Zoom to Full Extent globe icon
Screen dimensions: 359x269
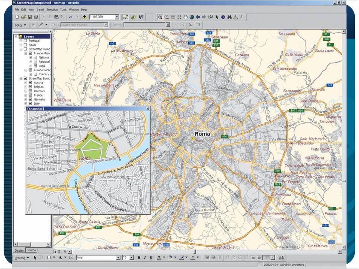click(192, 17)
